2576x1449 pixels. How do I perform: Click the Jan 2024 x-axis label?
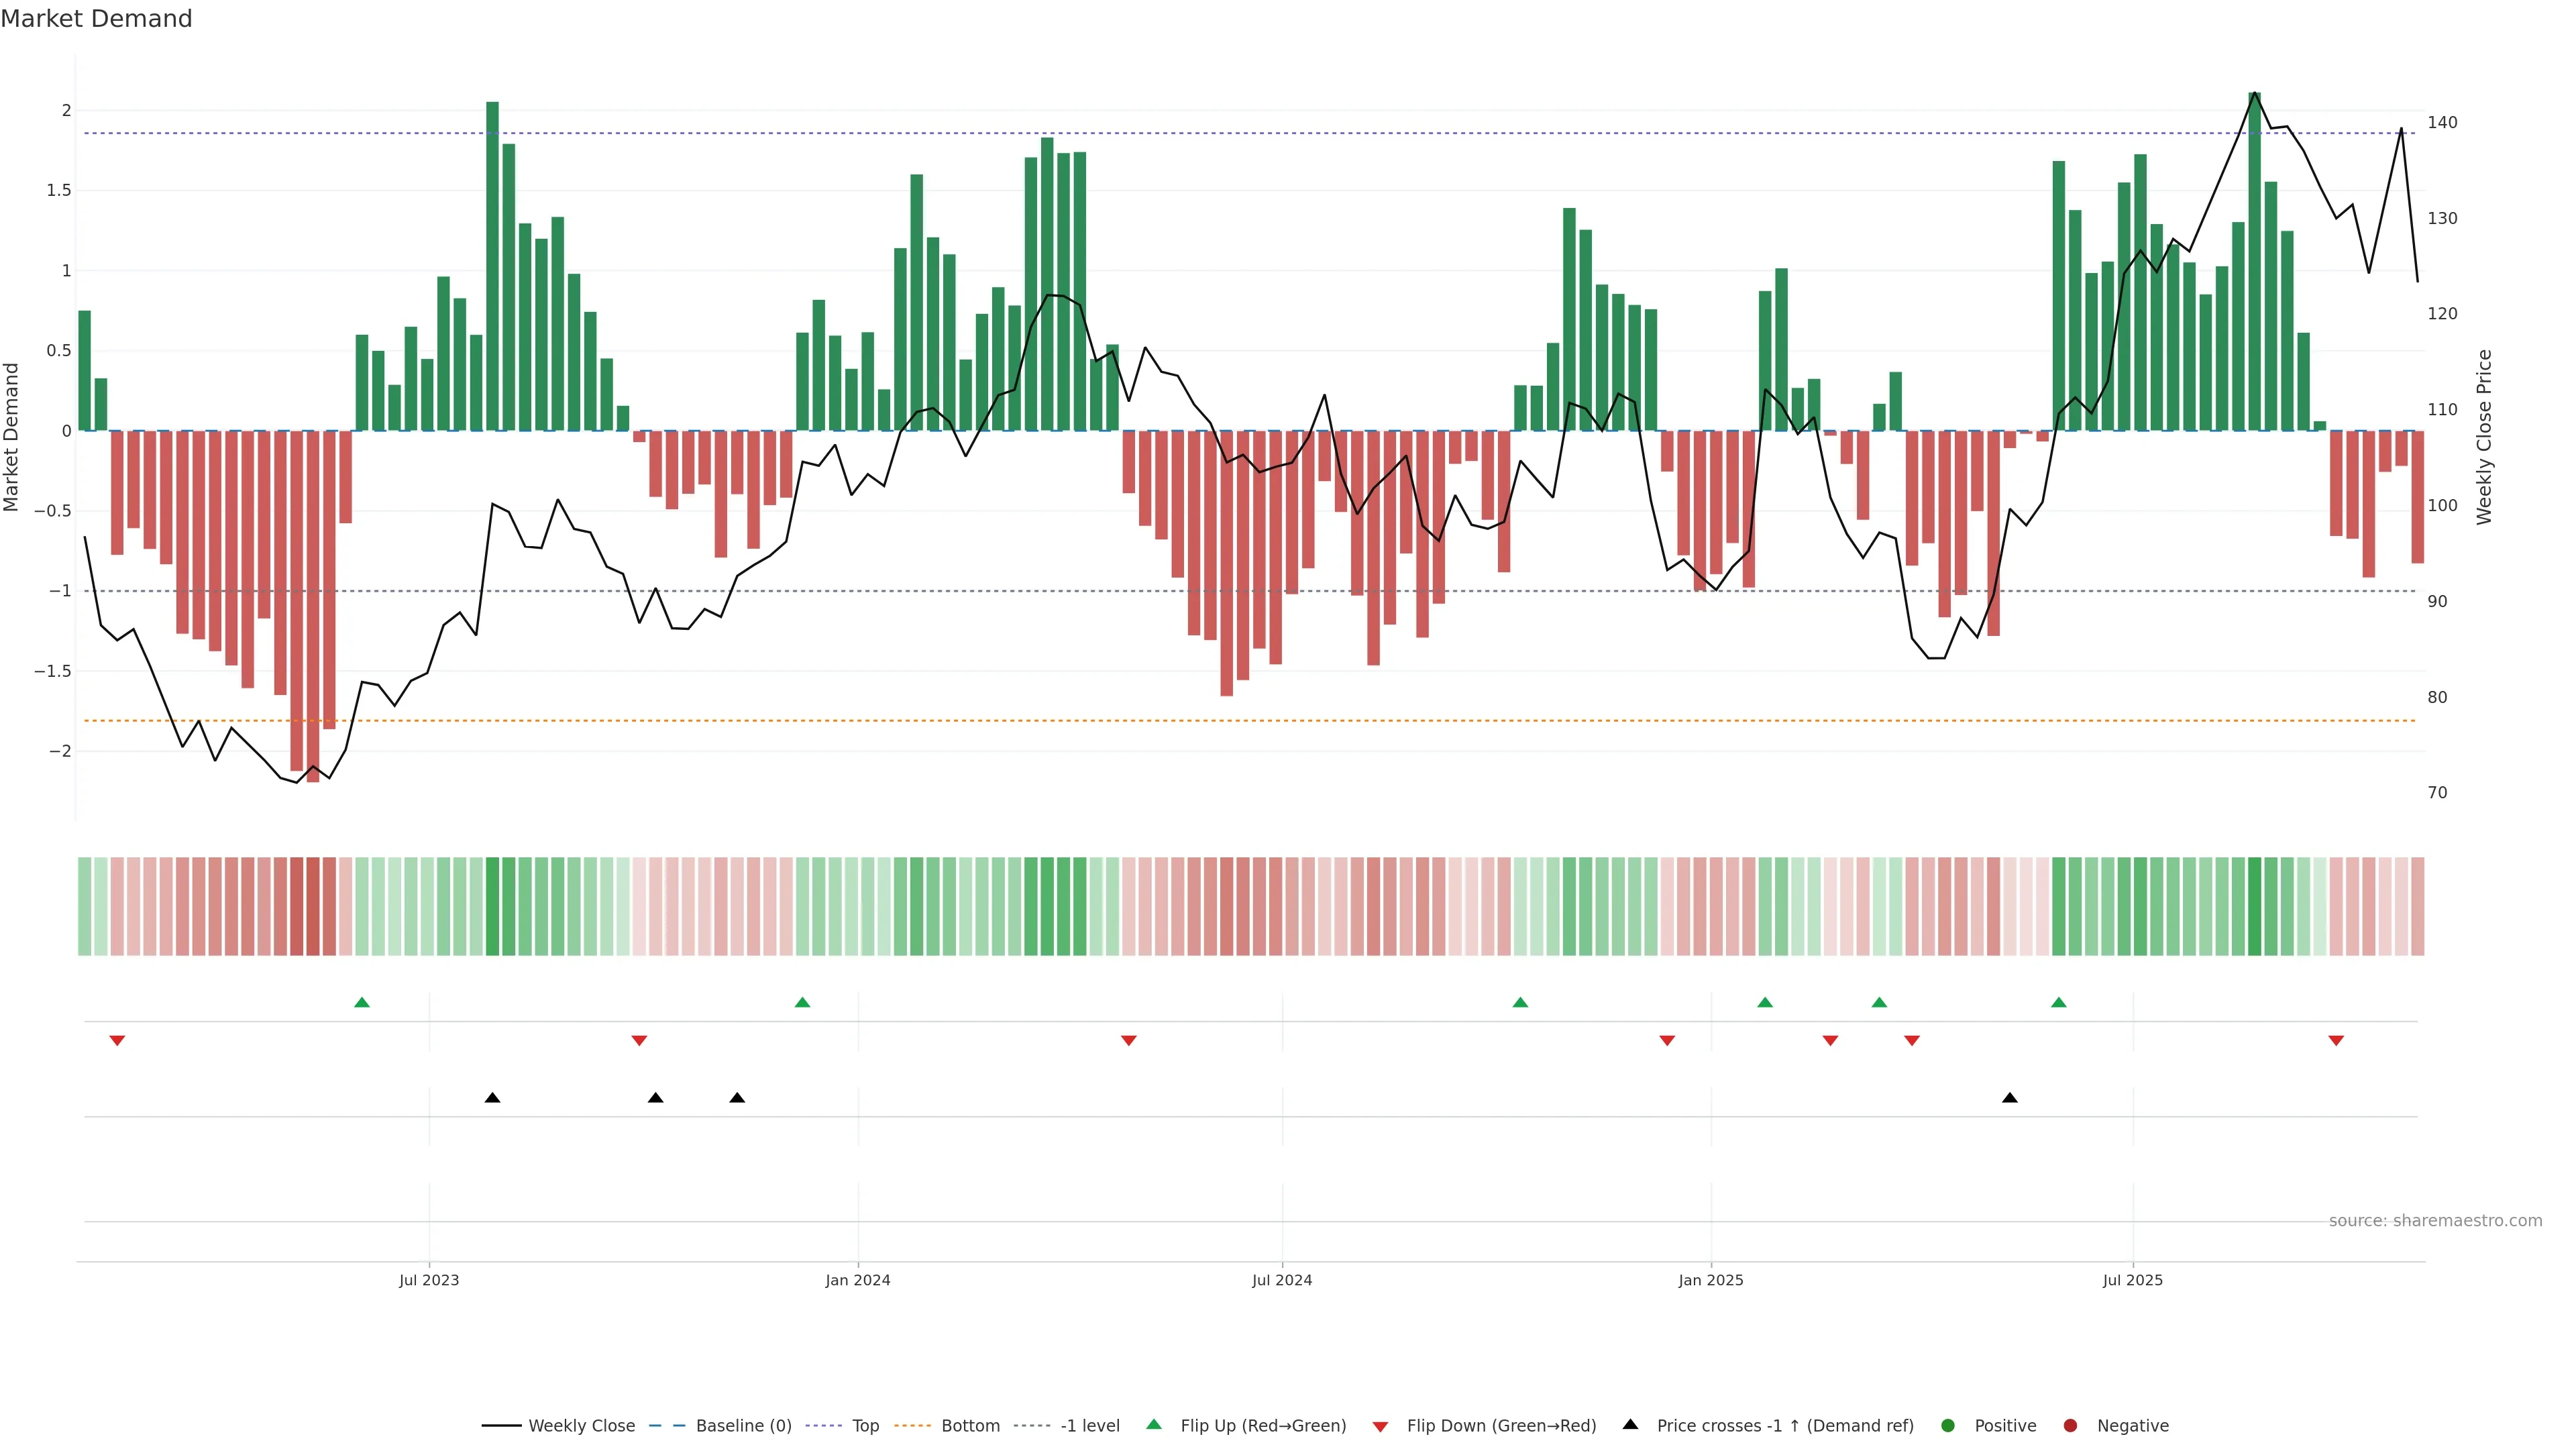pos(857,1280)
